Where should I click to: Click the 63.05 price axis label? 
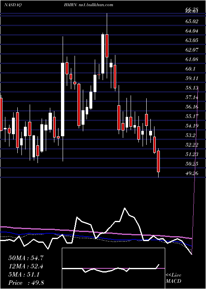[192, 40]
